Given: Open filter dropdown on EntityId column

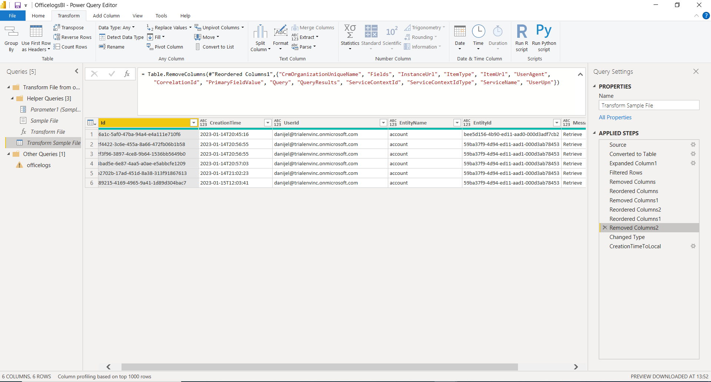Looking at the screenshot, I should click(556, 123).
